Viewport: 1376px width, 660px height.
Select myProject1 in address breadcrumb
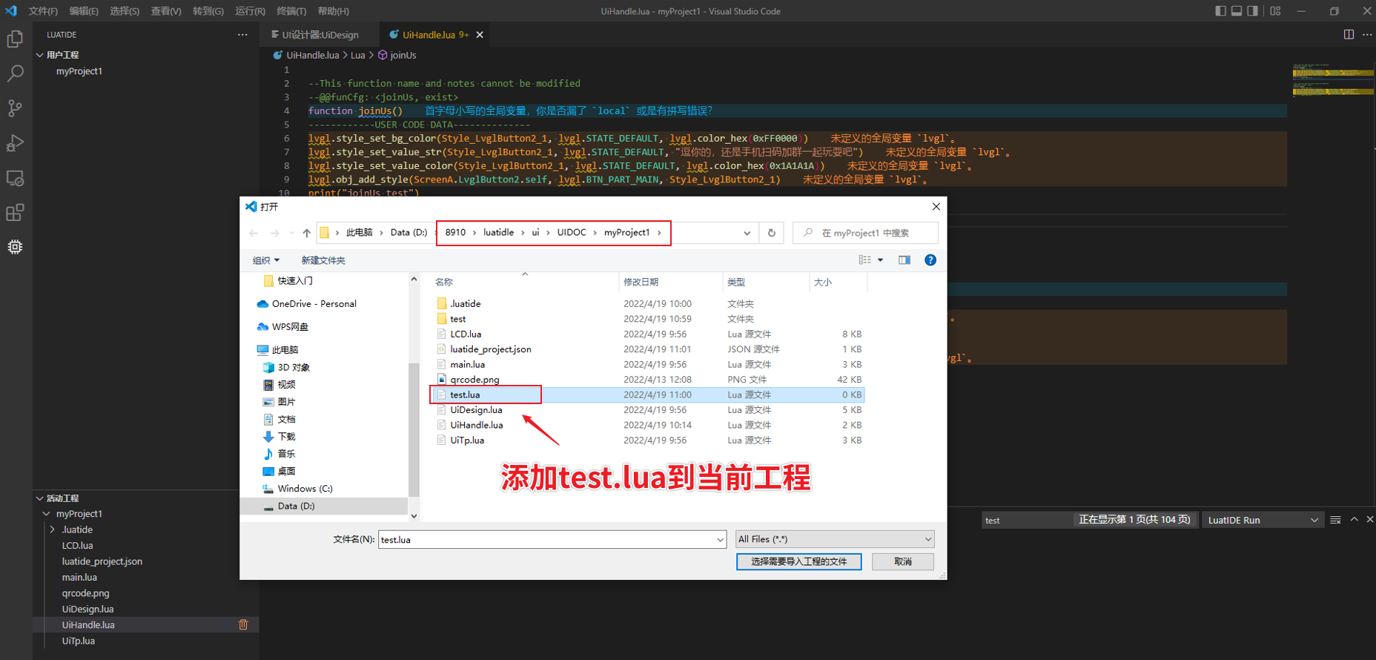(x=626, y=233)
